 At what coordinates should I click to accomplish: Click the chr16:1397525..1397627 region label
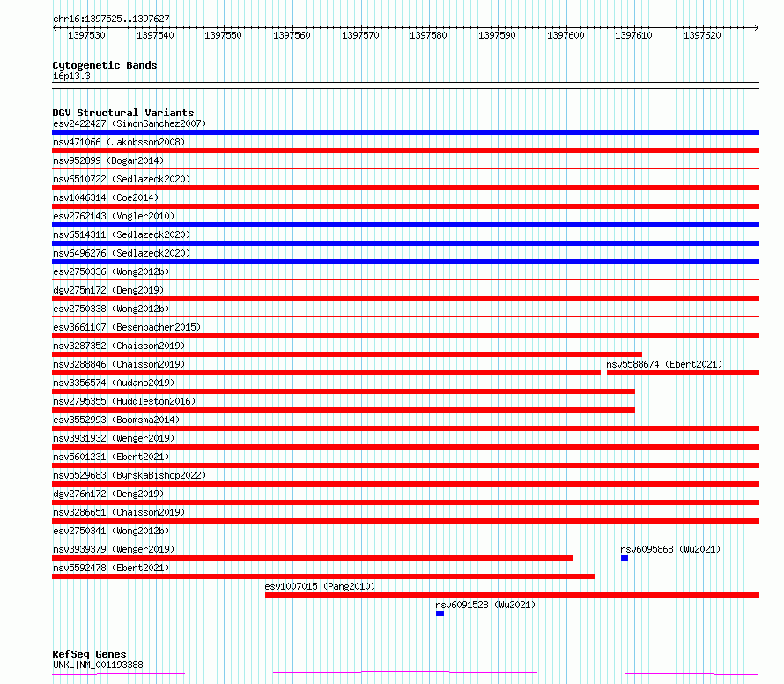coord(111,19)
